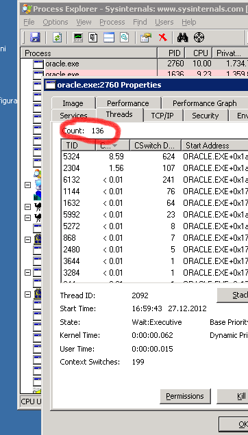Select thread row with TID 3644
248x435 pixels.
point(155,261)
